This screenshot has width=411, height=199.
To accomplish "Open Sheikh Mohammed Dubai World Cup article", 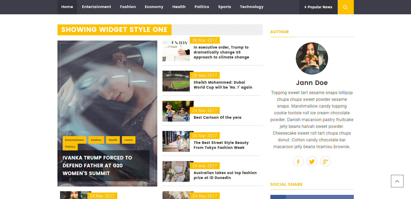I will click(x=223, y=85).
